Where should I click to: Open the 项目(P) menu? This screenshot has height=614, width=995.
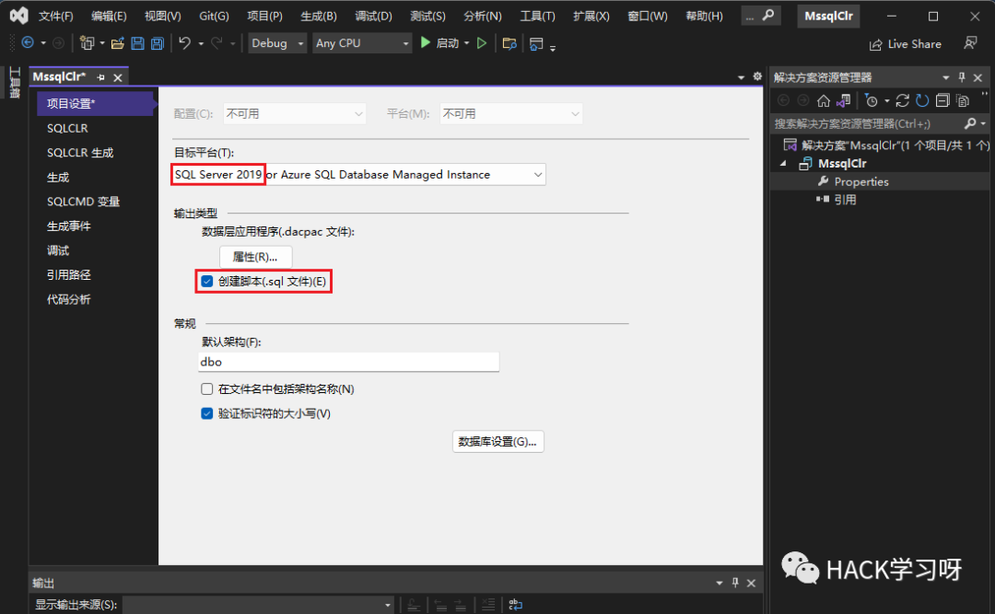(x=264, y=16)
